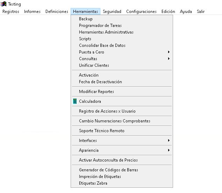Open Generador de Códigos de Barras
Image resolution: width=222 pixels, height=193 pixels.
point(108,170)
